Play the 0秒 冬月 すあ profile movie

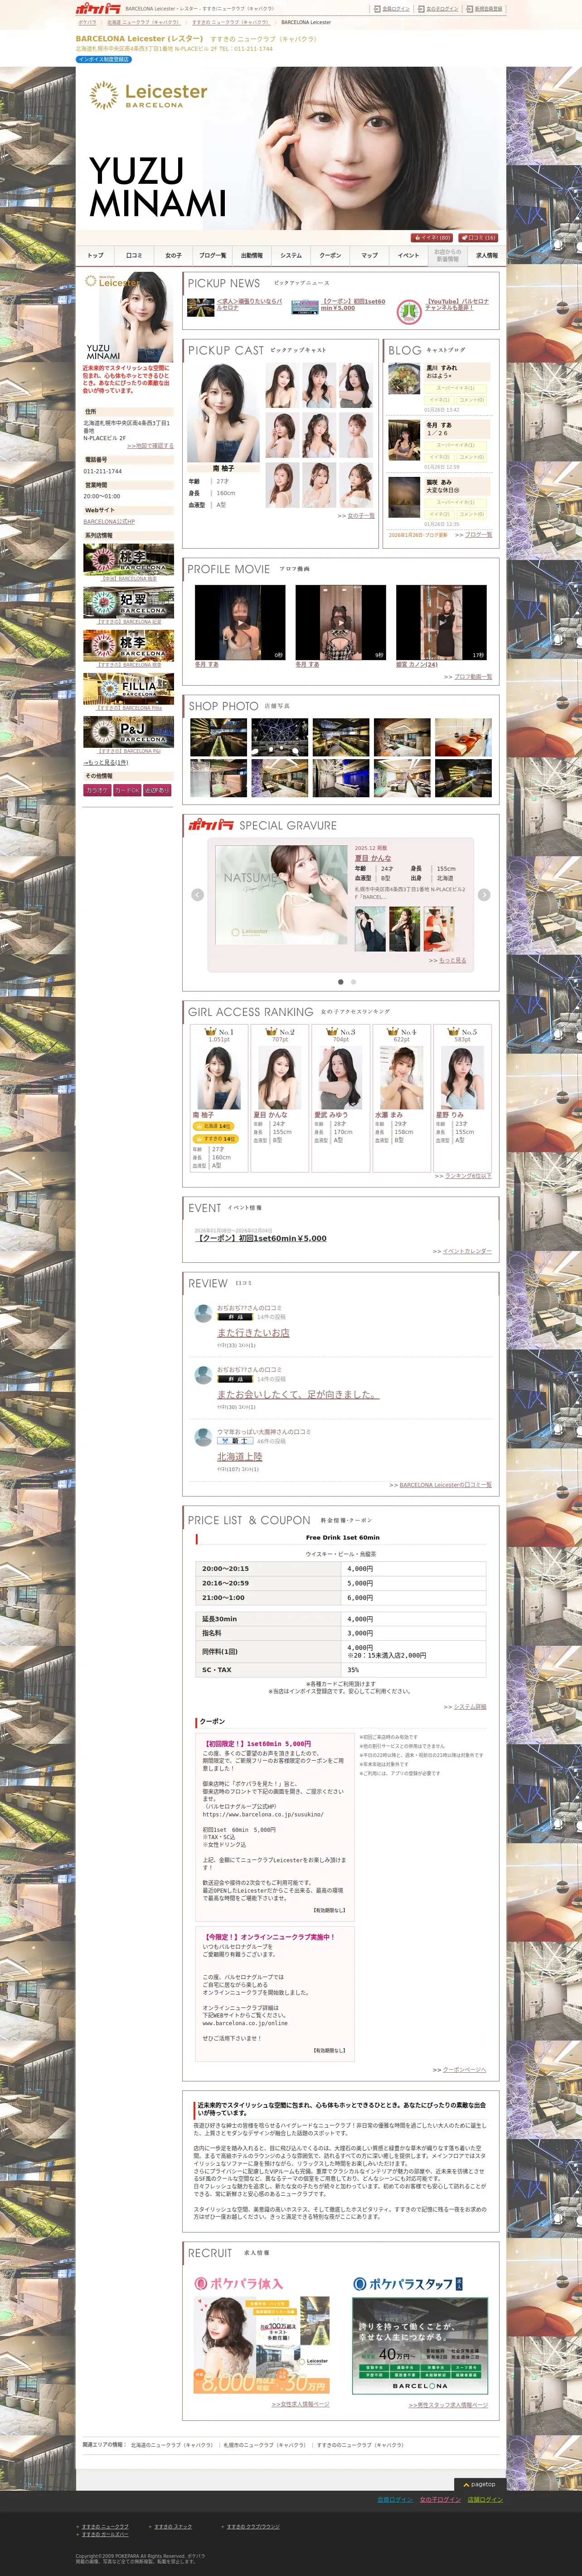click(240, 622)
